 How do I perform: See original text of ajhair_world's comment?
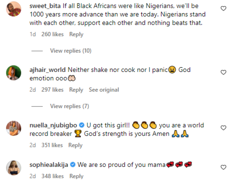(104, 90)
